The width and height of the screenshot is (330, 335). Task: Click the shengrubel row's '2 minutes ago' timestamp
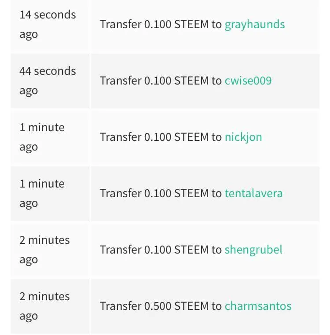click(44, 250)
